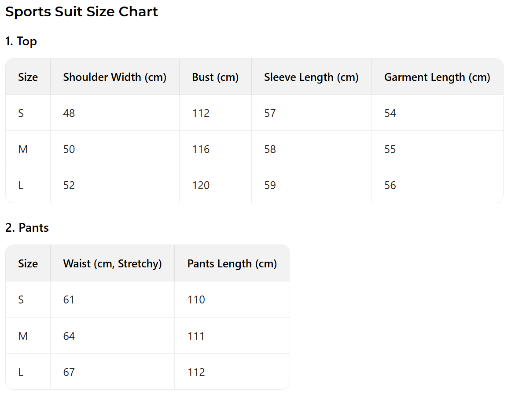Select sleeve length value 59 for size L
Screen dimensions: 515x398
270,186
